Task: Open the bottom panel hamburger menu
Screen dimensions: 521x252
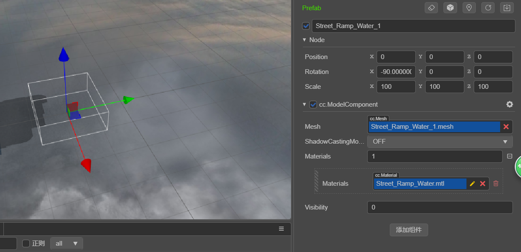Action: click(282, 229)
